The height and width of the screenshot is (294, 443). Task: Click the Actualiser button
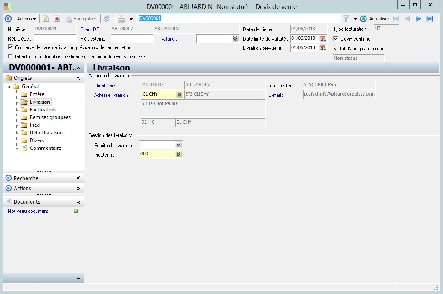click(x=375, y=19)
